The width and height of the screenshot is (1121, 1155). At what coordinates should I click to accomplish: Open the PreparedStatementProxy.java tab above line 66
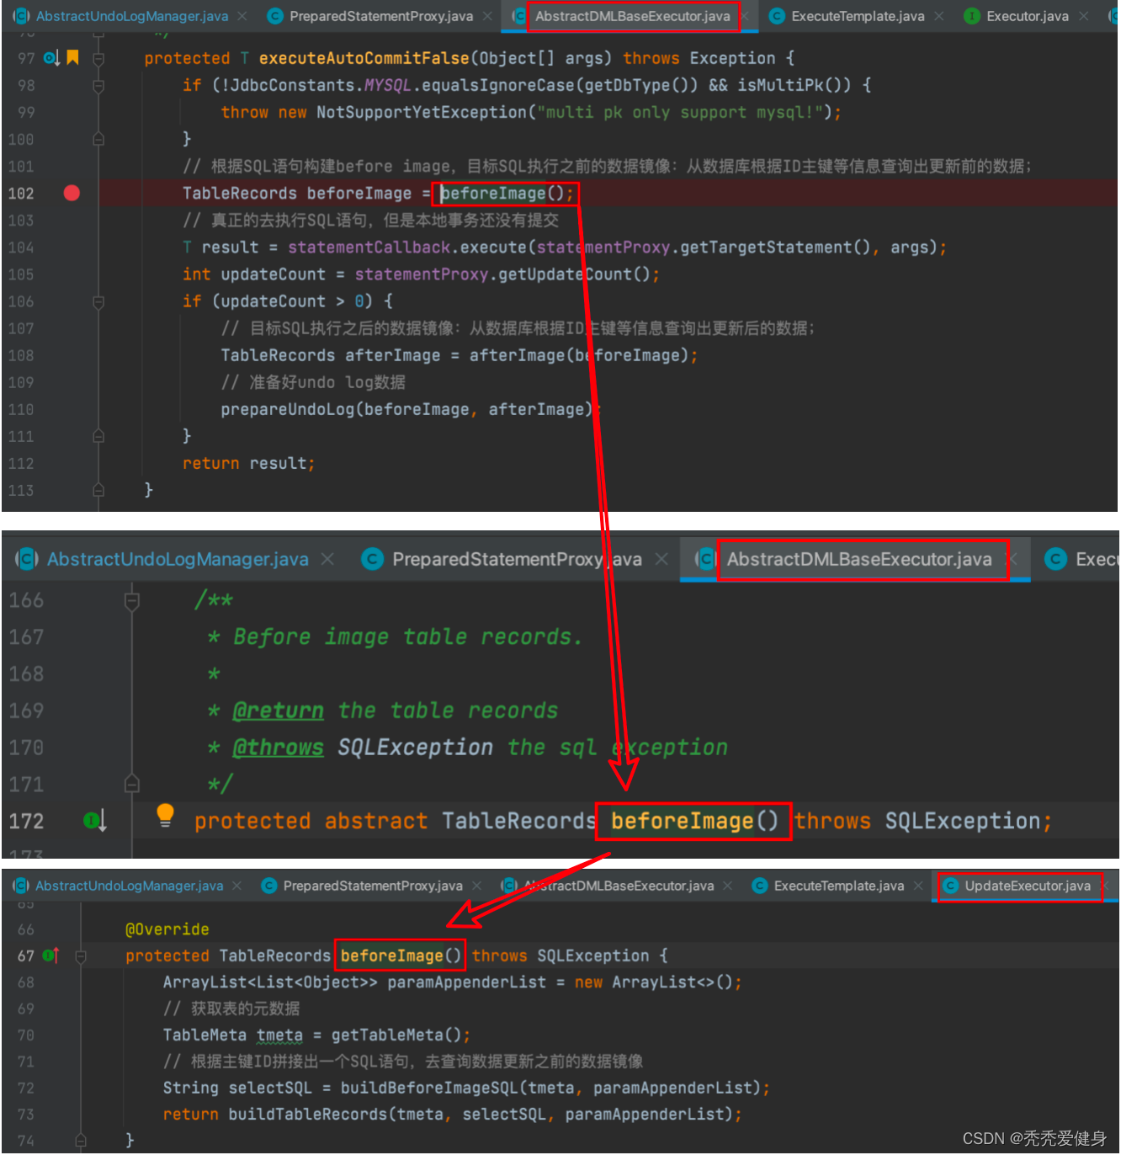pyautogui.click(x=373, y=886)
